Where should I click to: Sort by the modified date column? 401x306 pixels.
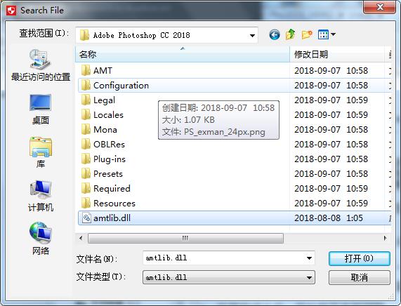[337, 55]
